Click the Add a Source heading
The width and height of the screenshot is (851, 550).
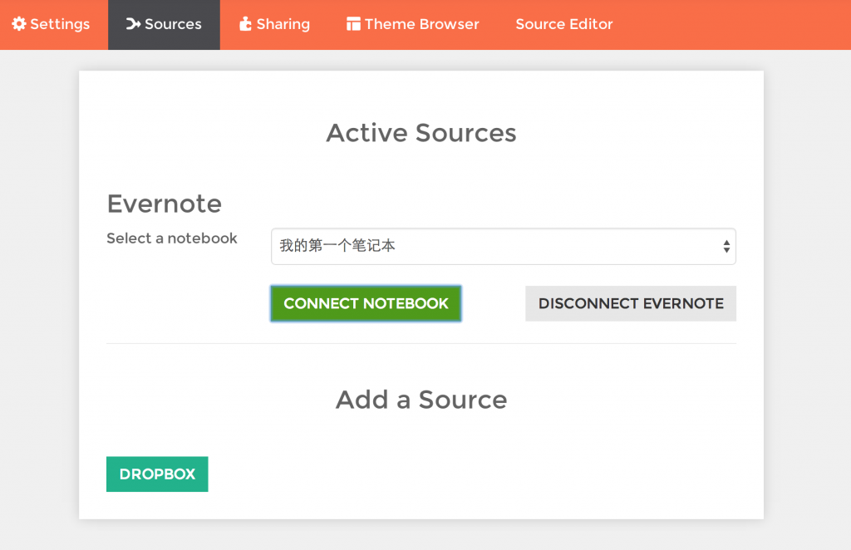(x=421, y=400)
